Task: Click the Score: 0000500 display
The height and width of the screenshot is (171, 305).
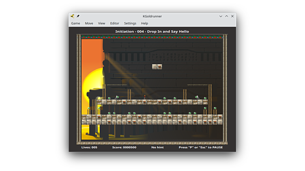Action: [x=124, y=148]
